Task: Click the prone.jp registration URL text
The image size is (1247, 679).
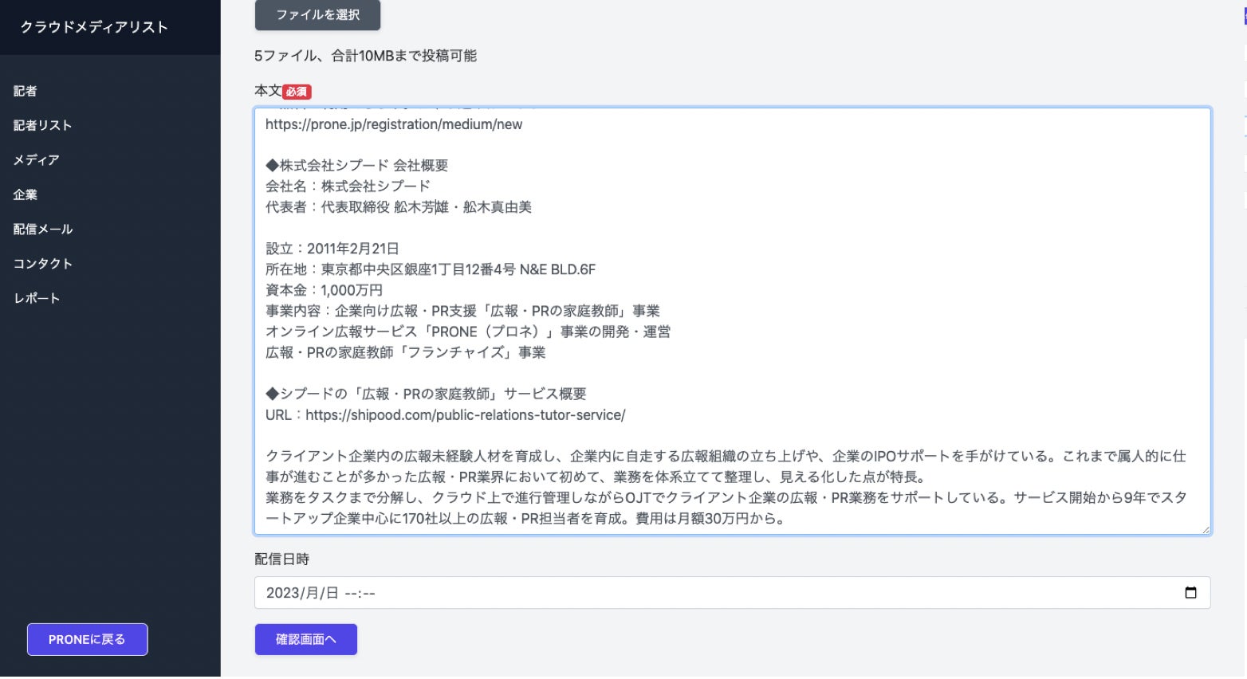Action: click(x=394, y=124)
